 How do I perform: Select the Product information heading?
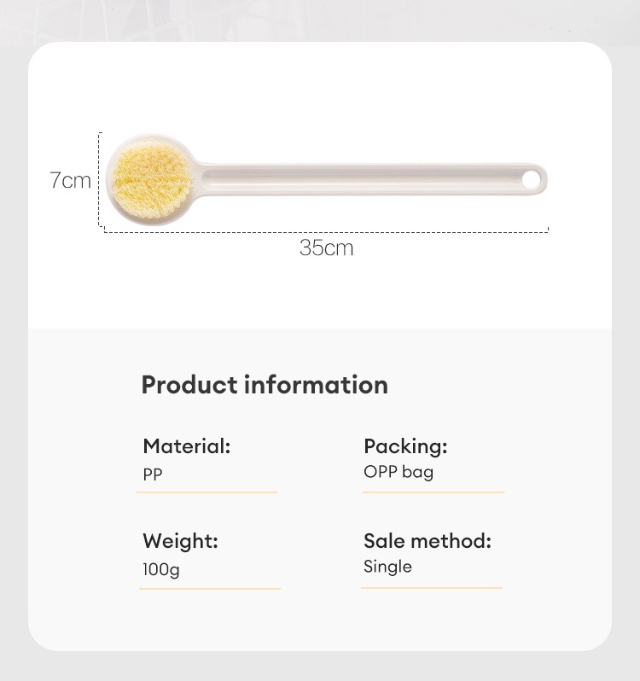pyautogui.click(x=265, y=385)
